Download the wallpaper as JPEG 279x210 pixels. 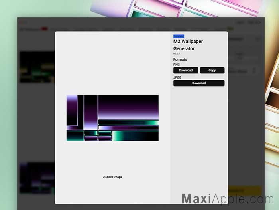[x=199, y=83]
